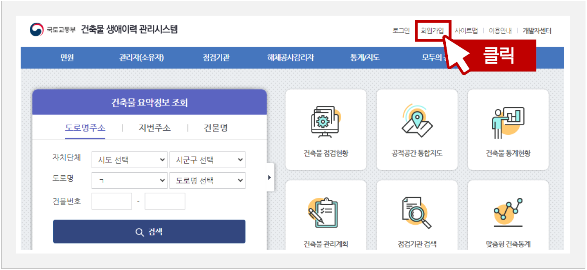Open the 맞춤형 건축통계 chart icon

(x=508, y=212)
